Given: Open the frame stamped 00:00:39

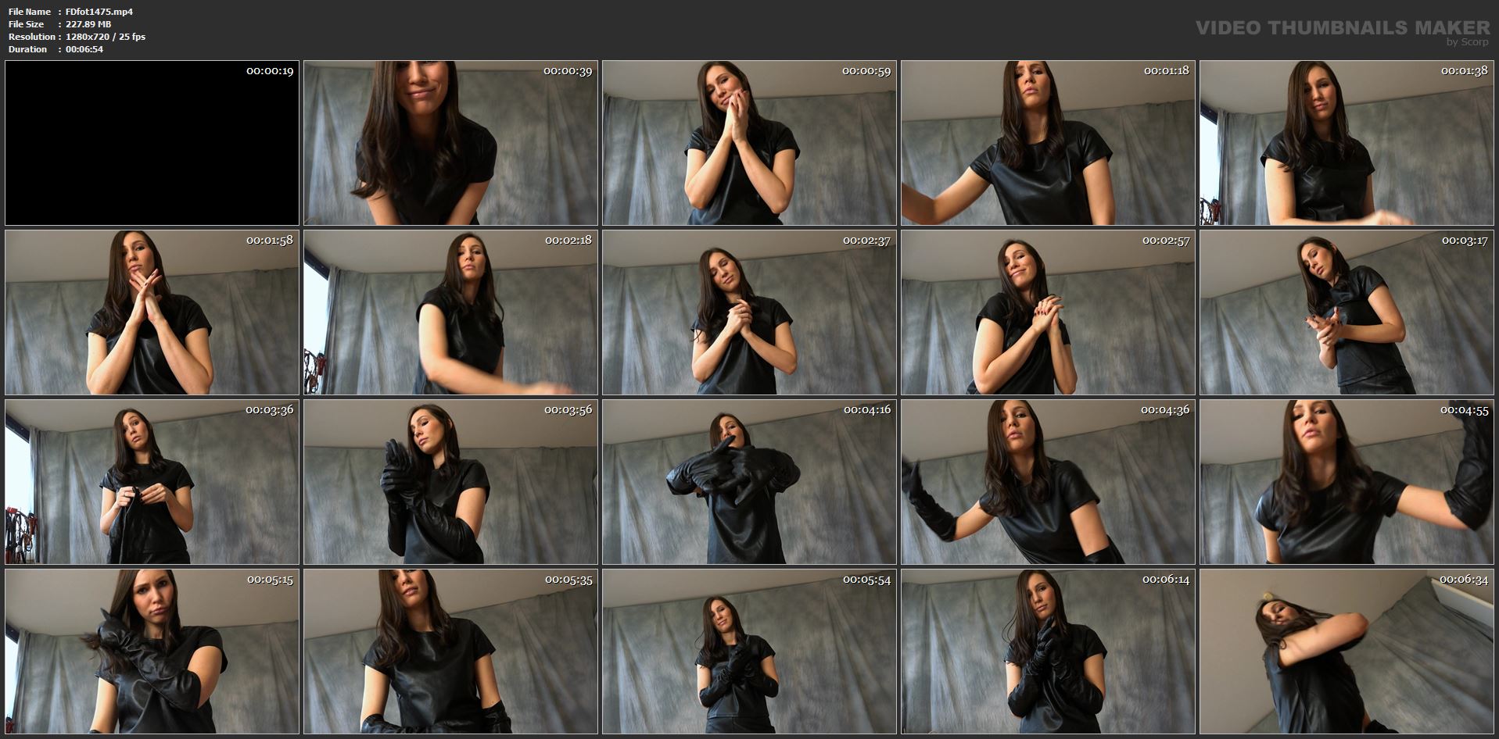Looking at the screenshot, I should tap(450, 143).
